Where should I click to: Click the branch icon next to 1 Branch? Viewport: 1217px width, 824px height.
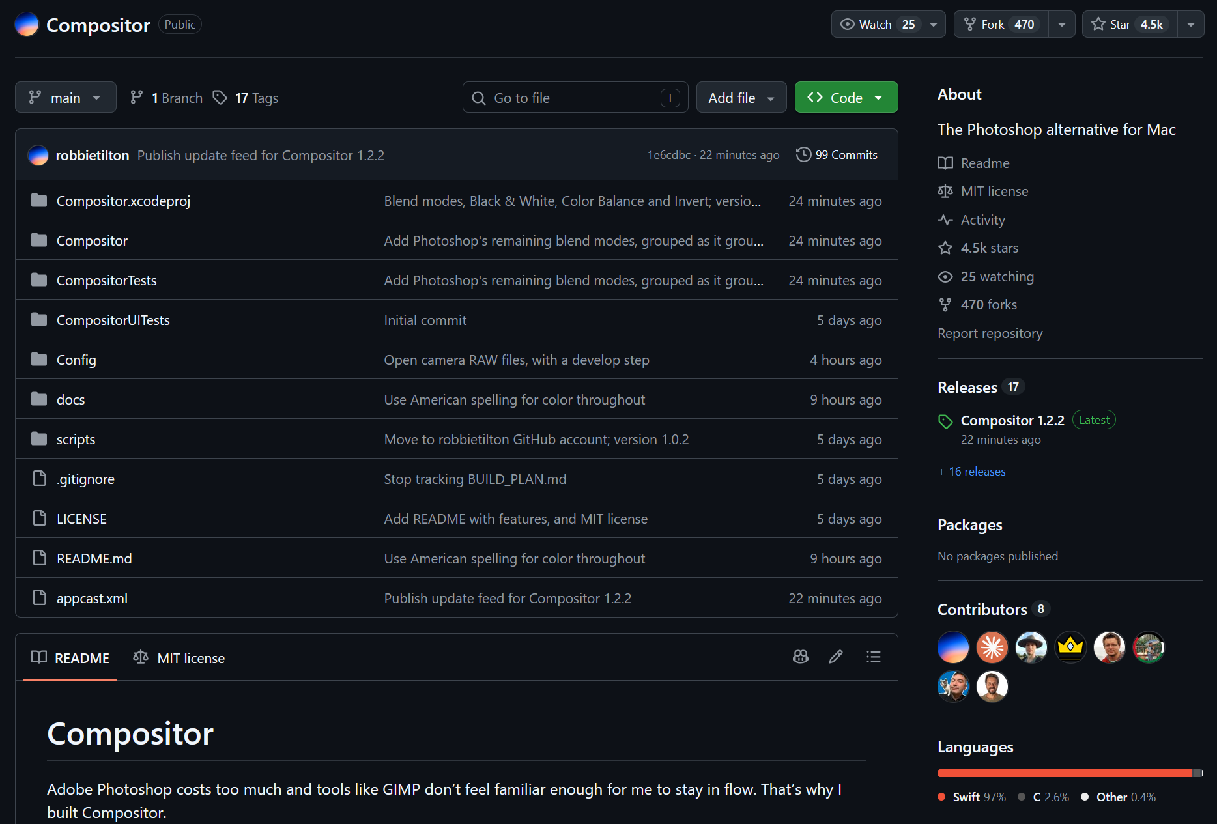click(136, 98)
